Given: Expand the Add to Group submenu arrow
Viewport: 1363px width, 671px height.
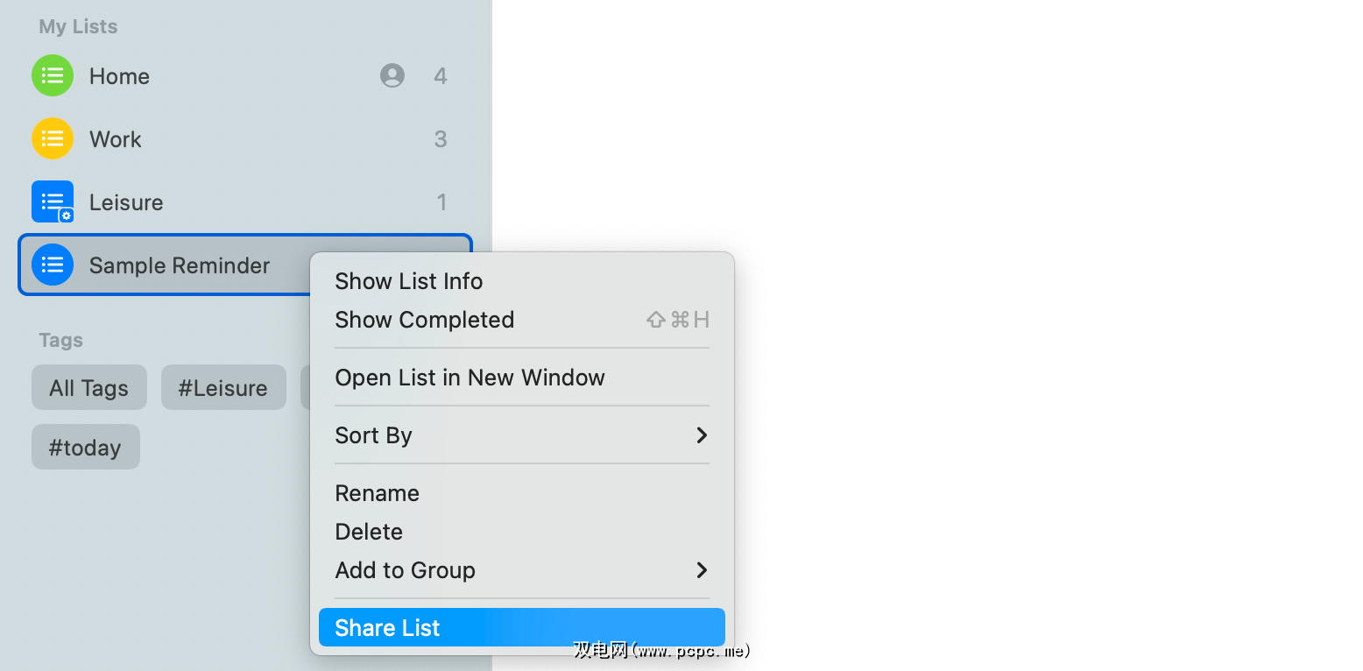Looking at the screenshot, I should 701,570.
